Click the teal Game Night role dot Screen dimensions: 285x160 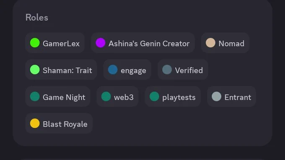pyautogui.click(x=35, y=97)
